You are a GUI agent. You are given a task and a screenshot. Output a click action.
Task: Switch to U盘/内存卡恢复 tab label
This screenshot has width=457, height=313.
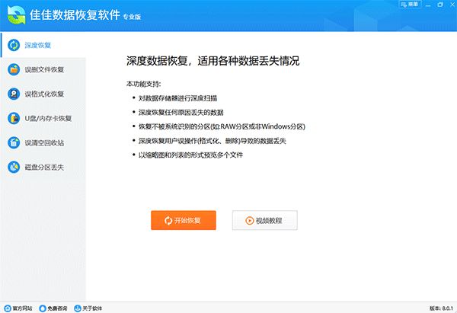[48, 119]
